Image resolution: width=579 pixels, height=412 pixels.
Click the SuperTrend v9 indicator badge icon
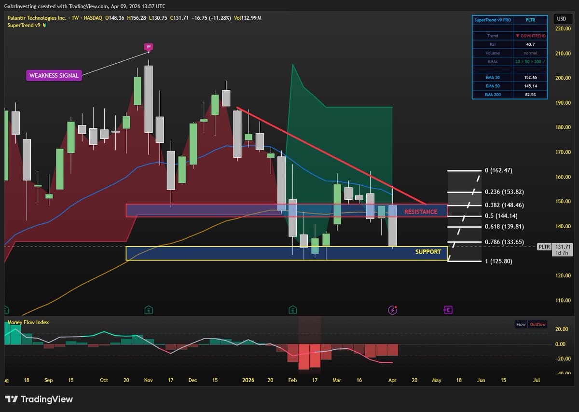pos(45,25)
